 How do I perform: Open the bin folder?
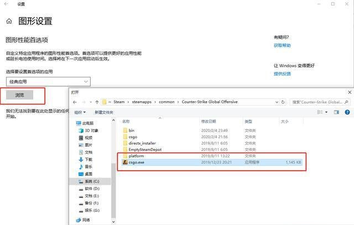tap(132, 130)
